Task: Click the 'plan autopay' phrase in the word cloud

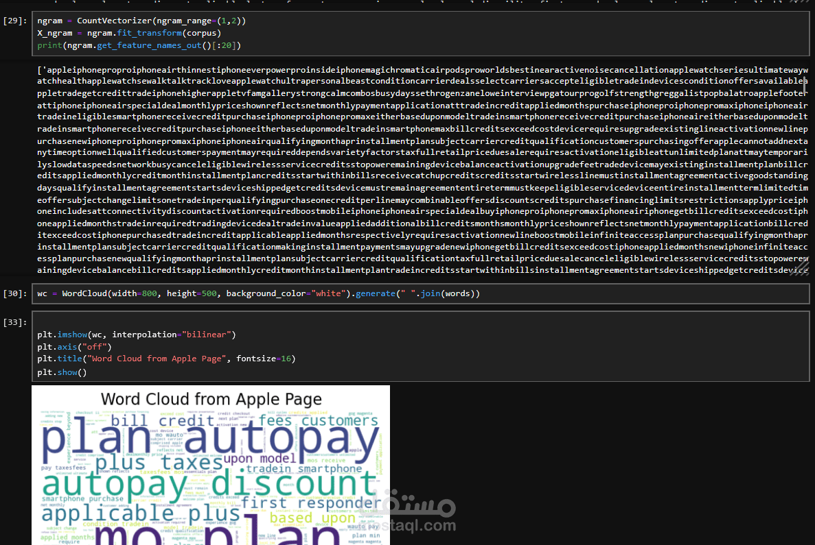Action: pyautogui.click(x=210, y=440)
